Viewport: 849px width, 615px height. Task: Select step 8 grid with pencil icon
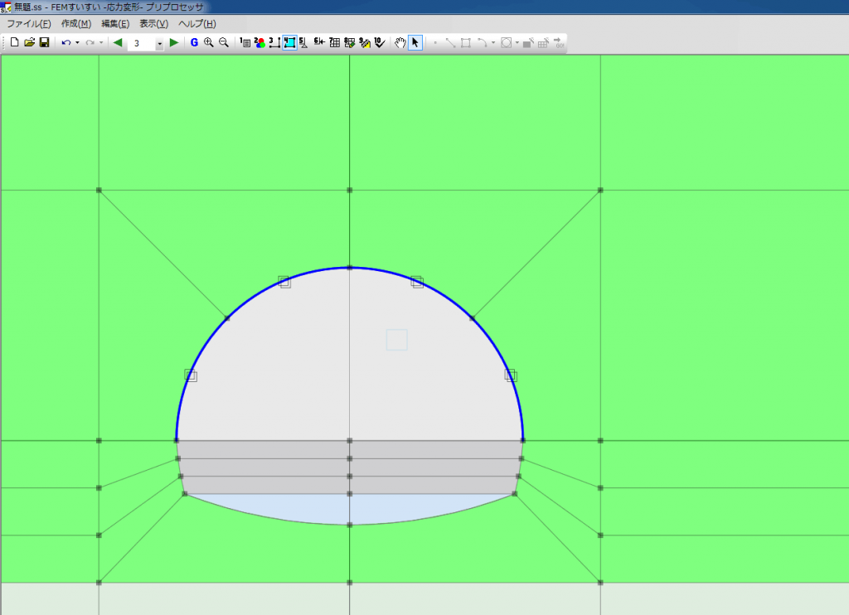[350, 42]
